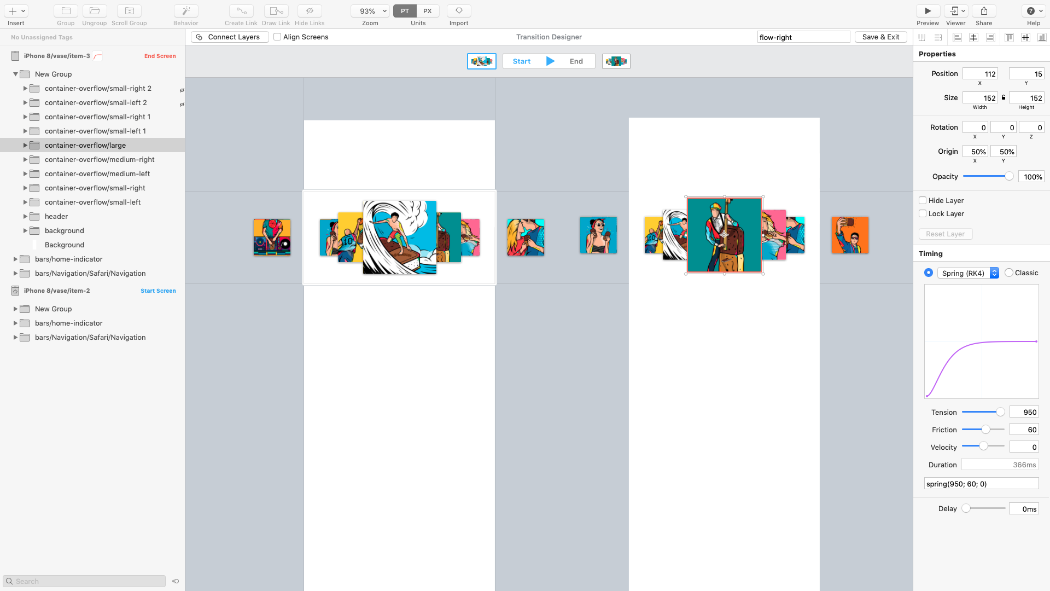This screenshot has height=591, width=1050.
Task: Click the Import icon
Action: [459, 11]
